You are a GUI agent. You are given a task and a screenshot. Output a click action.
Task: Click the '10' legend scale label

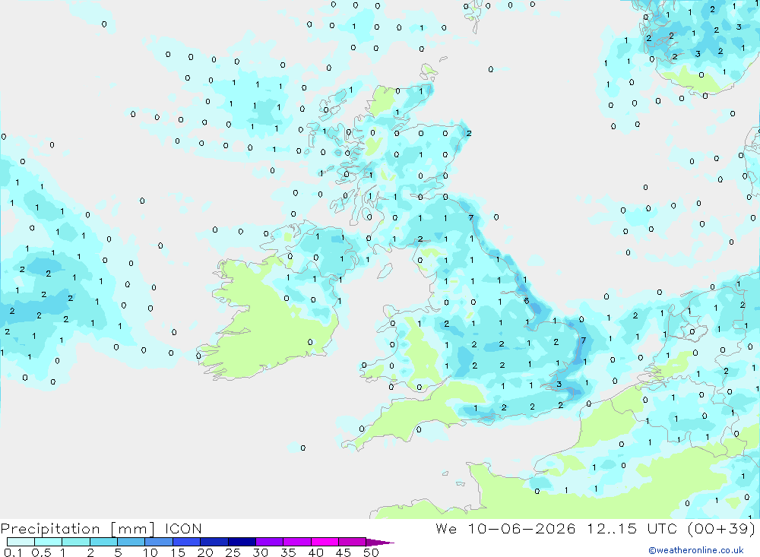click(x=150, y=552)
